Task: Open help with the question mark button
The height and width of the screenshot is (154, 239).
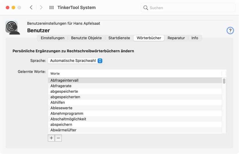Action: 230,31
